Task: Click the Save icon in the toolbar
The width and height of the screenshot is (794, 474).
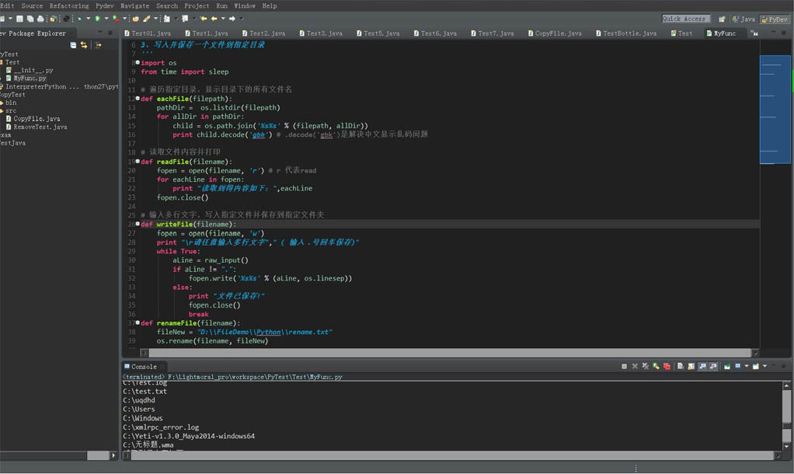Action: point(19,19)
